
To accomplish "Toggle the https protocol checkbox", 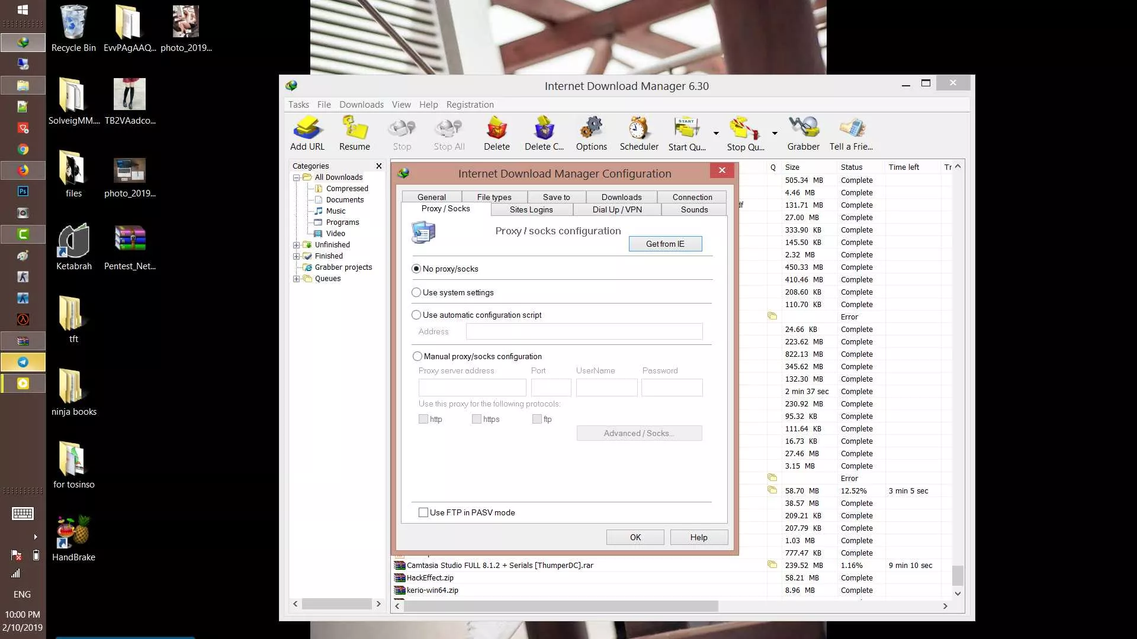I will 477,419.
